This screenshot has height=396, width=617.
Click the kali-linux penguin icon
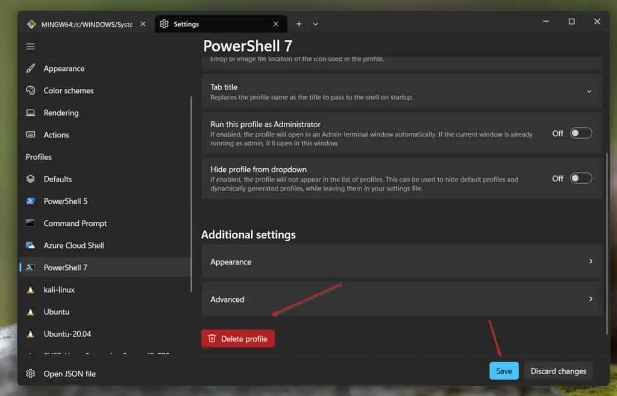tap(30, 290)
